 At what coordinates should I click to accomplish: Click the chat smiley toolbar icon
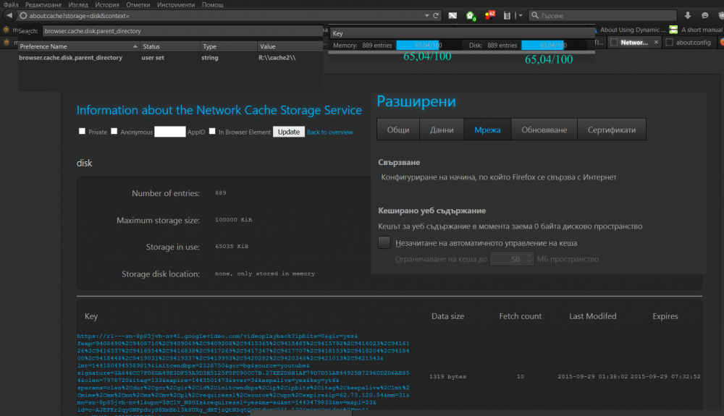point(704,16)
